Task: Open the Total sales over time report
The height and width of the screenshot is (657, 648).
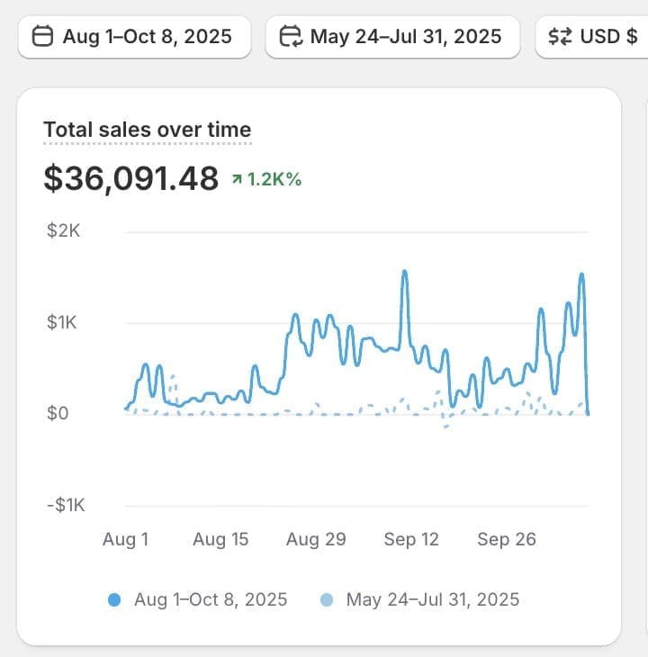Action: tap(147, 130)
